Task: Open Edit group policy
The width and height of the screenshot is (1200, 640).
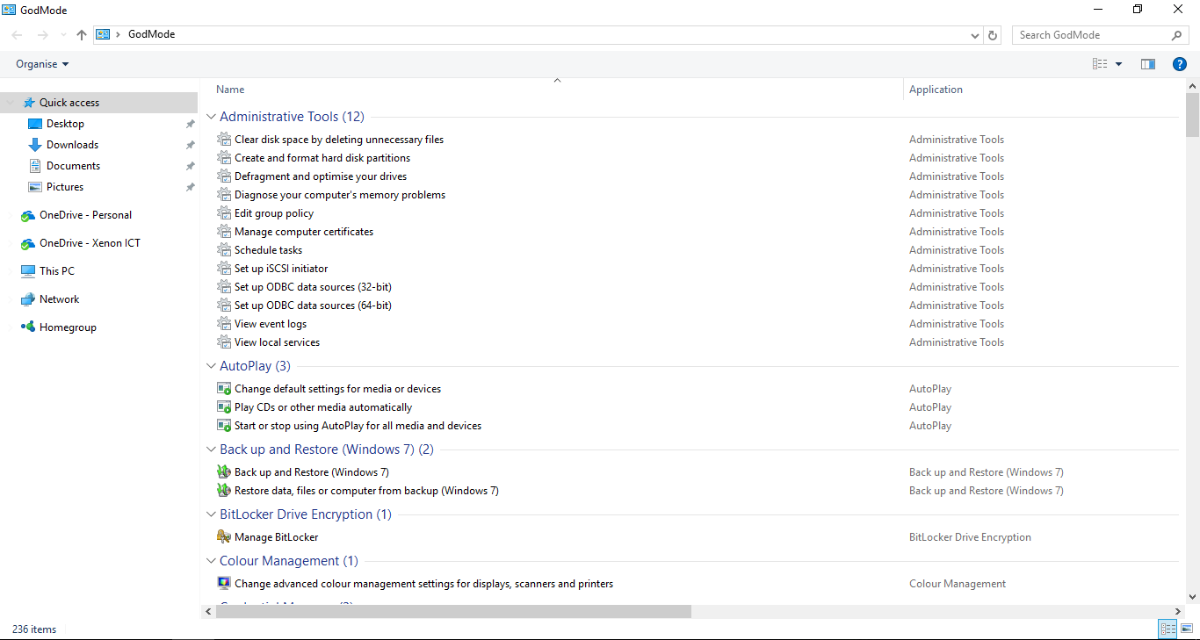Action: tap(274, 213)
